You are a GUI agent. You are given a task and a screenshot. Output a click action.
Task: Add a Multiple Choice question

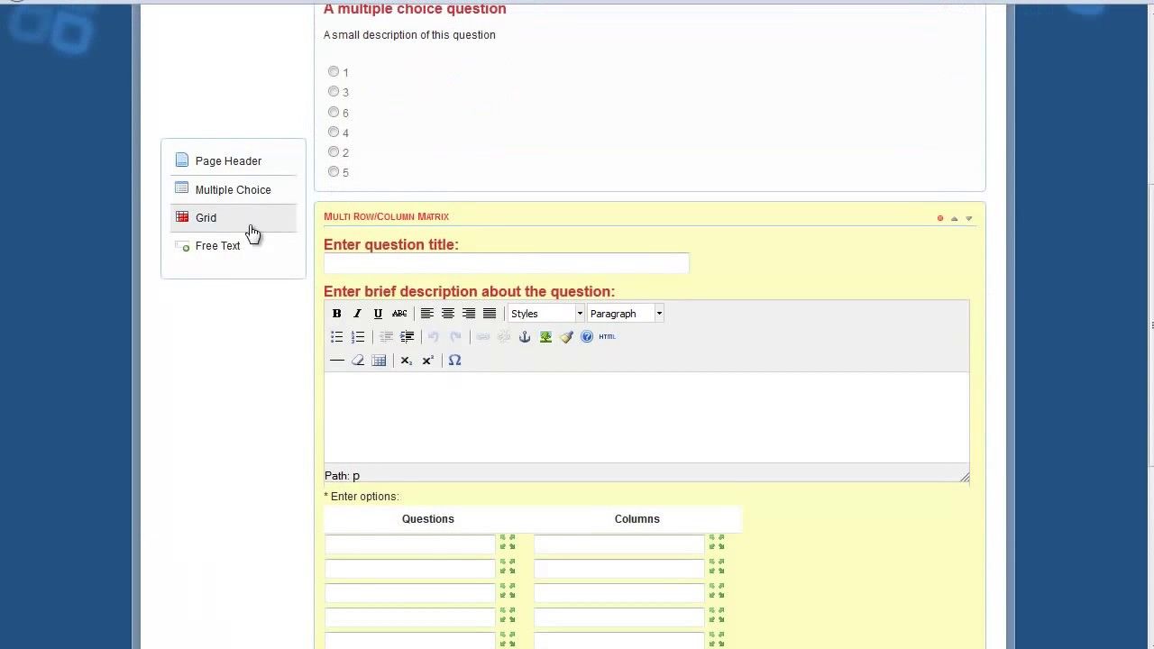(234, 189)
